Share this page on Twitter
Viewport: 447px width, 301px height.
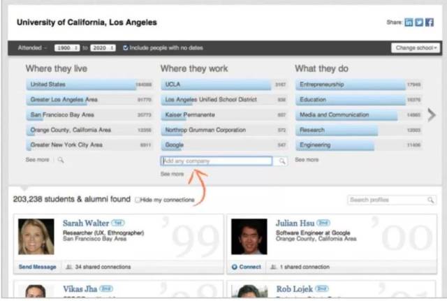pos(419,22)
